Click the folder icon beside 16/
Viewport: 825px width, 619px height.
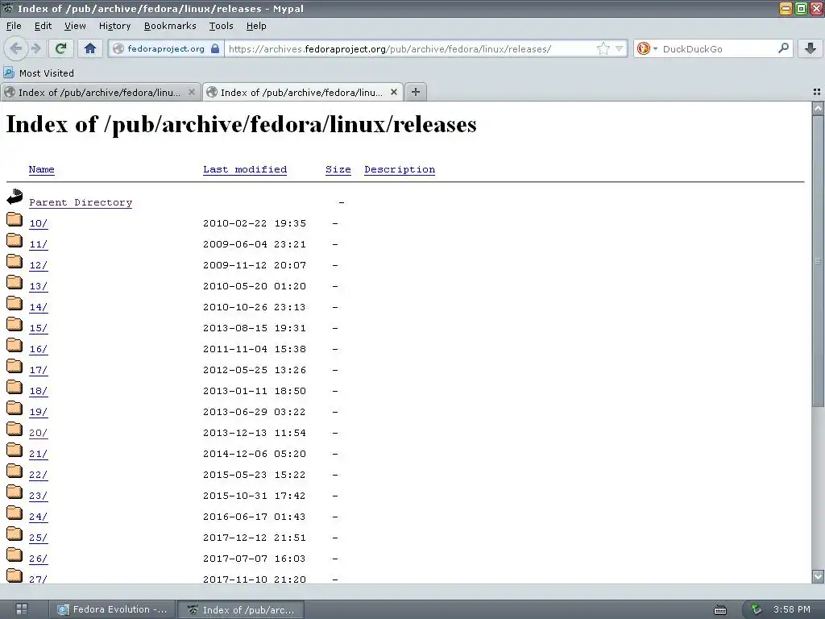click(x=15, y=345)
